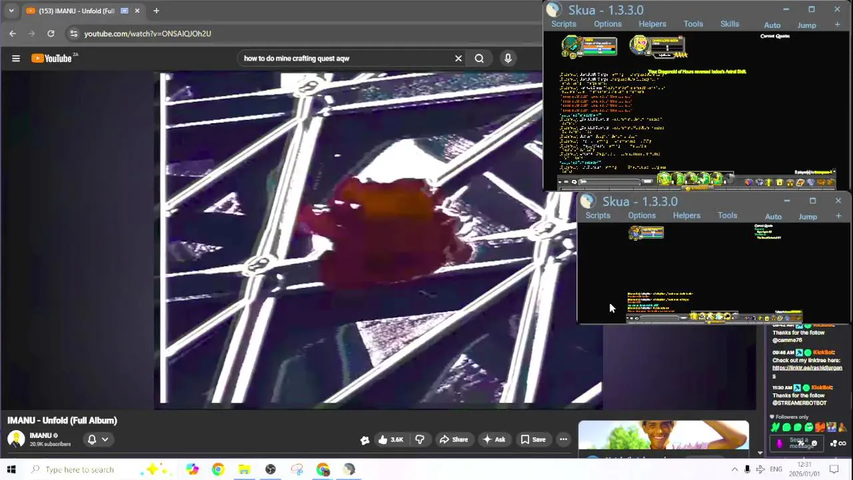The width and height of the screenshot is (853, 480).
Task: Open a new Chrome tab
Action: pyautogui.click(x=156, y=11)
